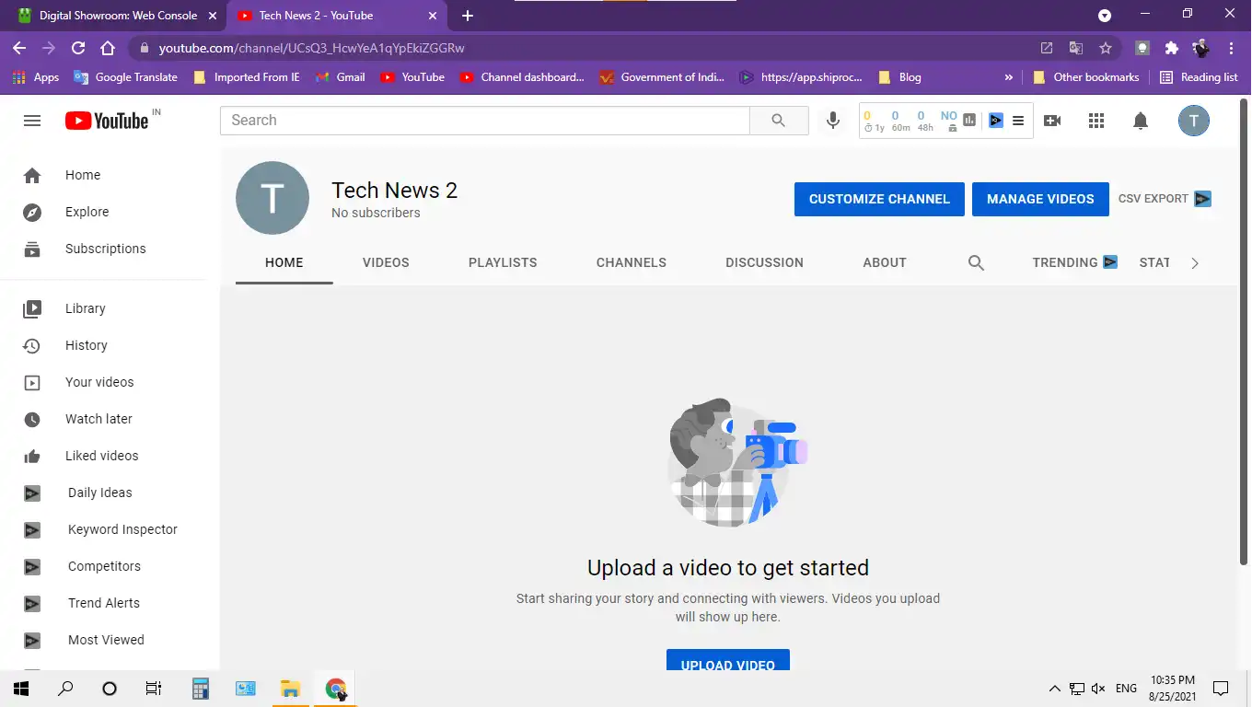The height and width of the screenshot is (707, 1252).
Task: Click the CSV Export button
Action: (1165, 199)
